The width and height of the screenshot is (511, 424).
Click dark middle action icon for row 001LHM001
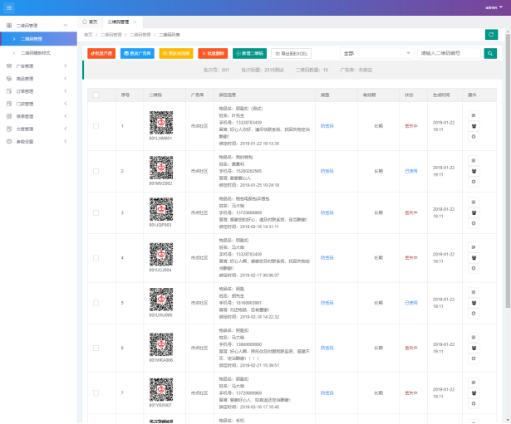tap(474, 126)
